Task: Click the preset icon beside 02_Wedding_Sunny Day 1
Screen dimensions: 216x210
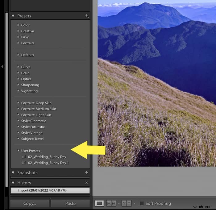Action: pos(24,163)
